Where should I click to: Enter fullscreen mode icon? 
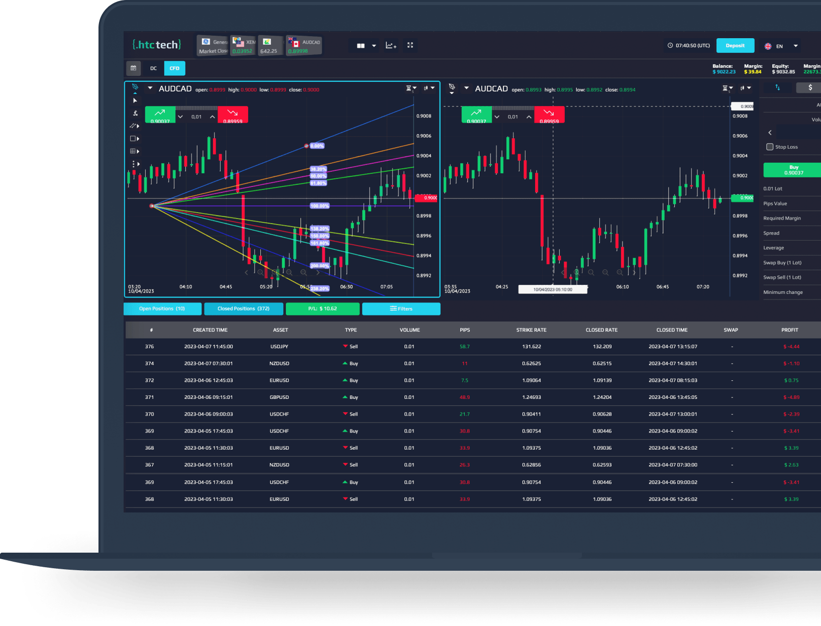click(410, 45)
